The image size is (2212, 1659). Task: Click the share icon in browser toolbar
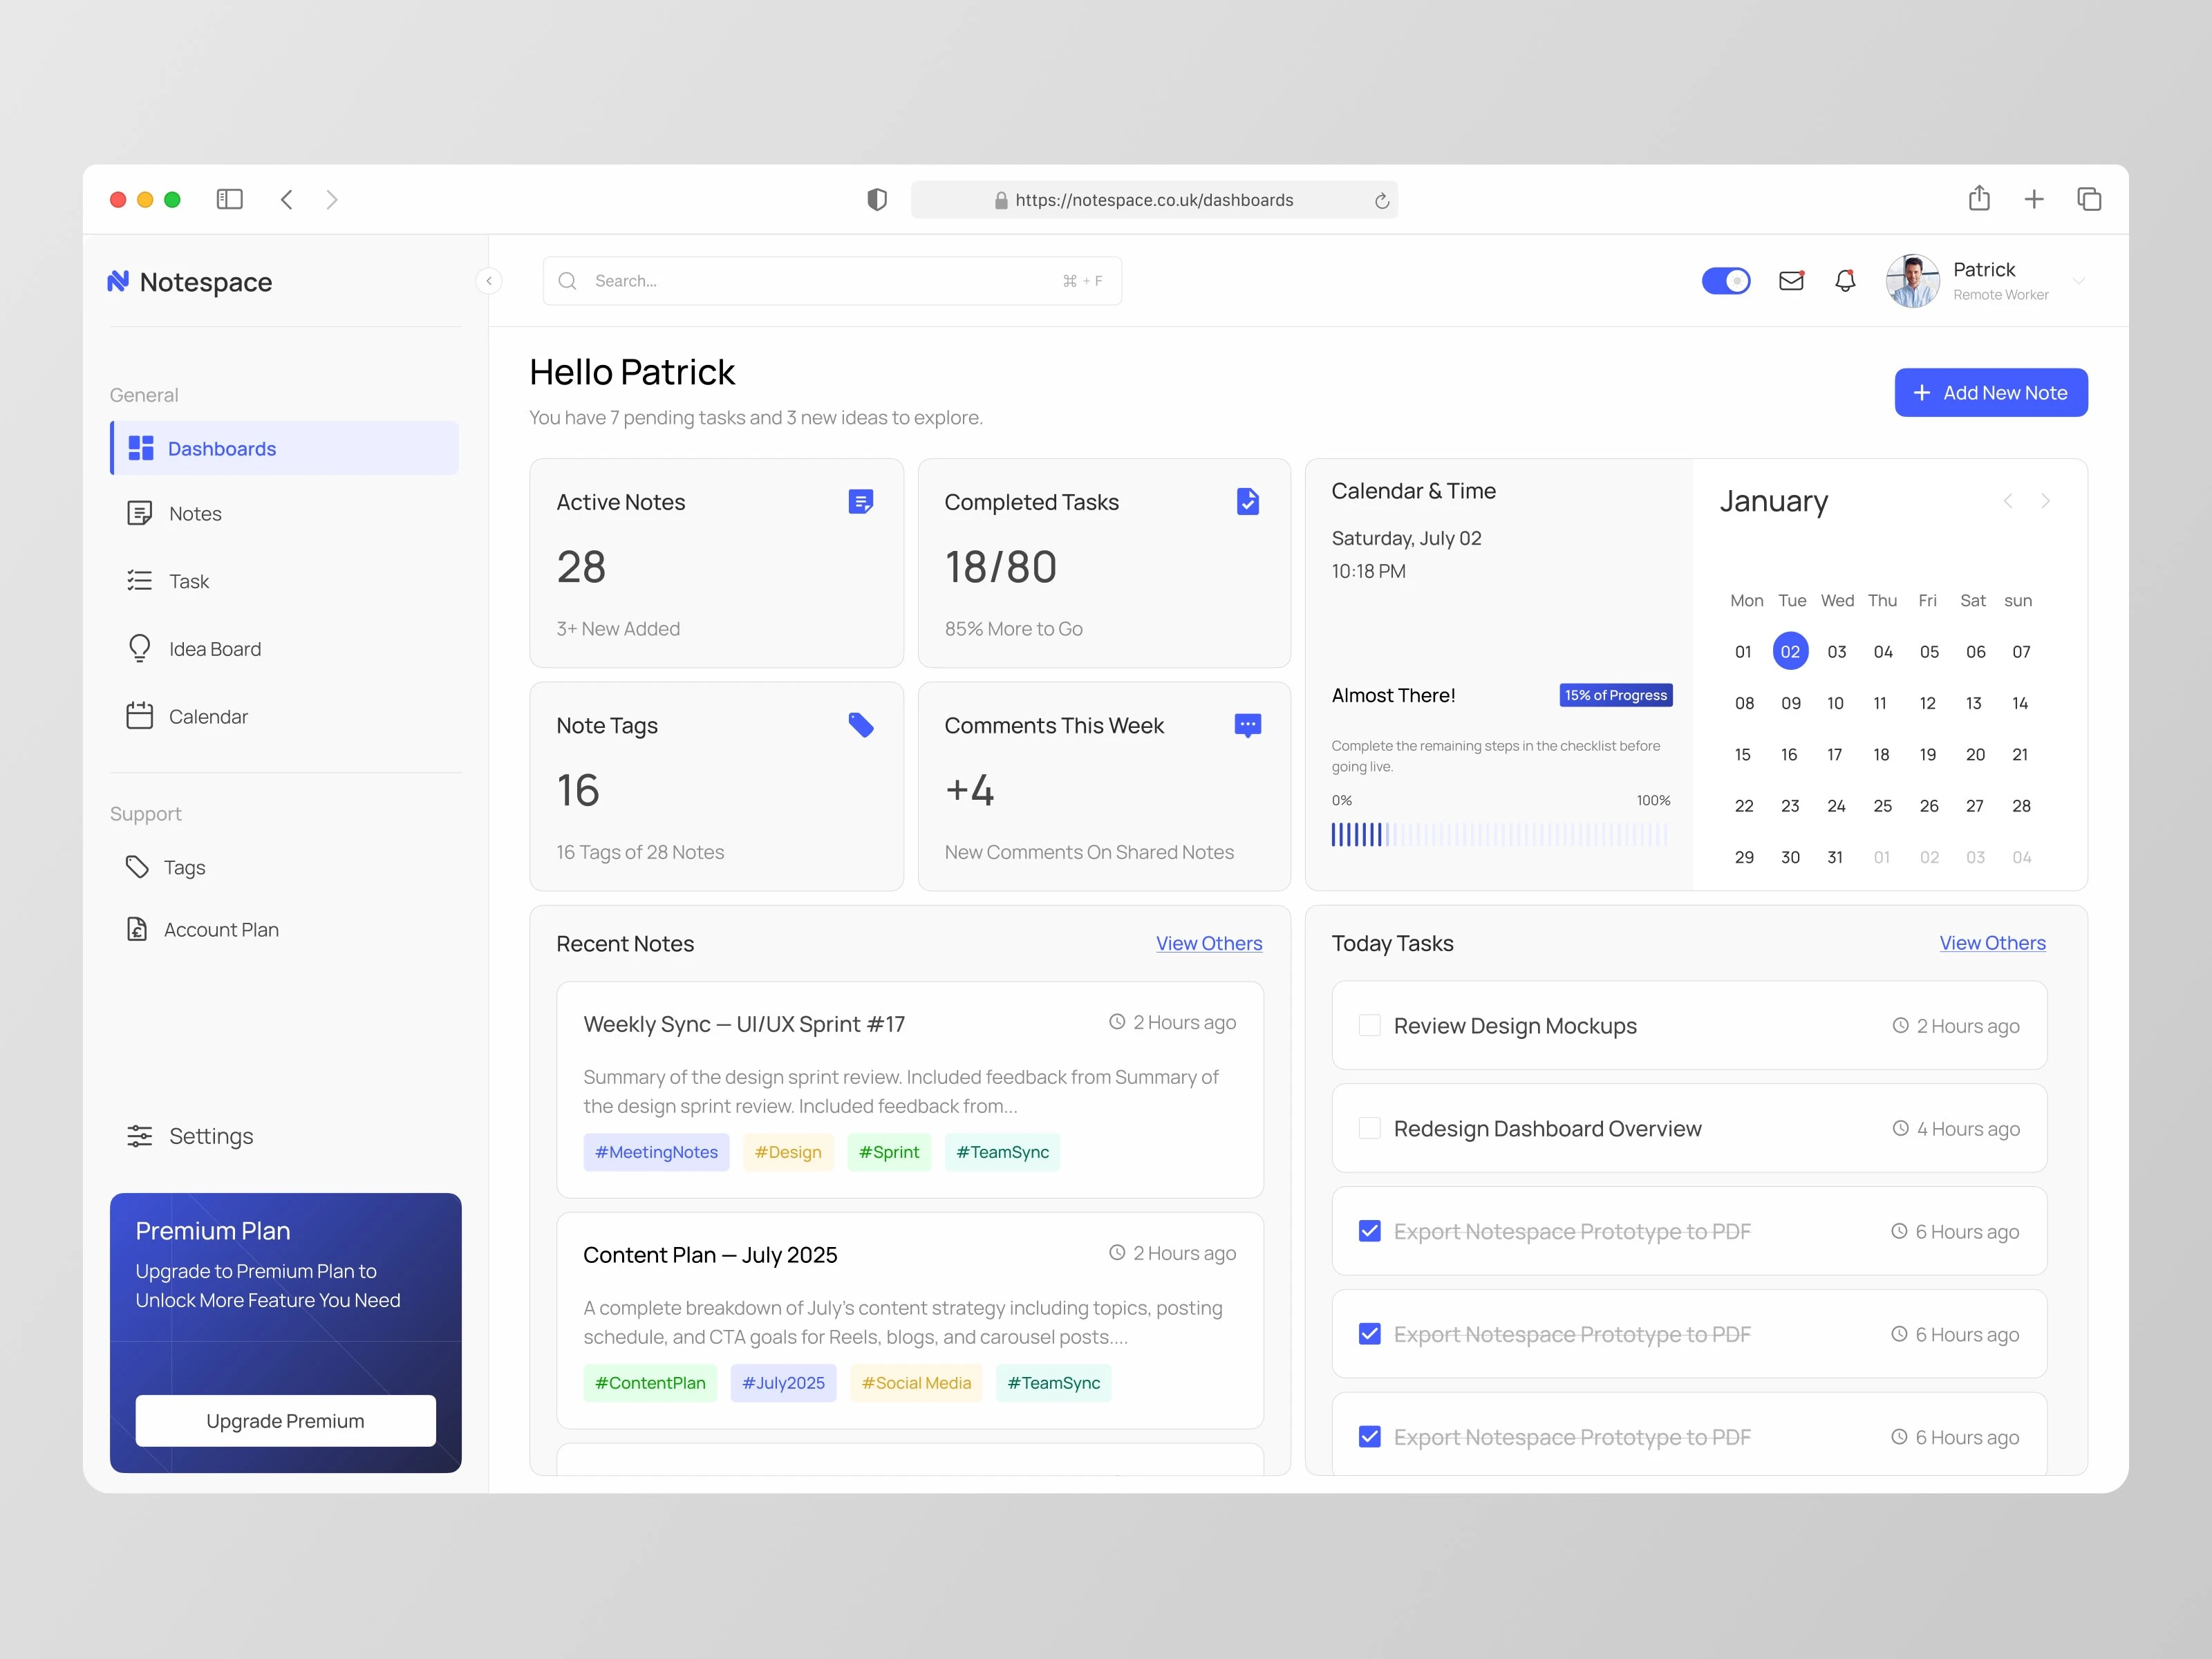(1979, 199)
